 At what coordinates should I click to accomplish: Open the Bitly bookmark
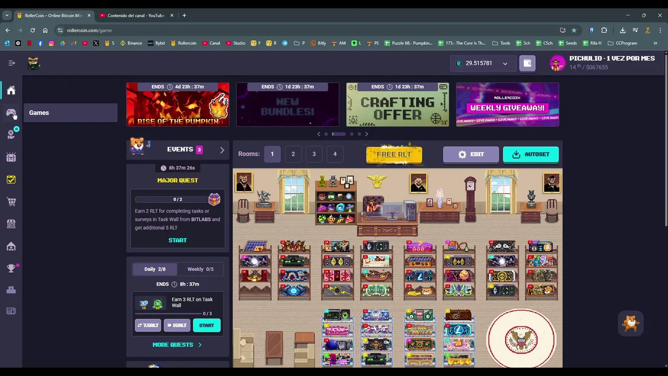(x=318, y=43)
